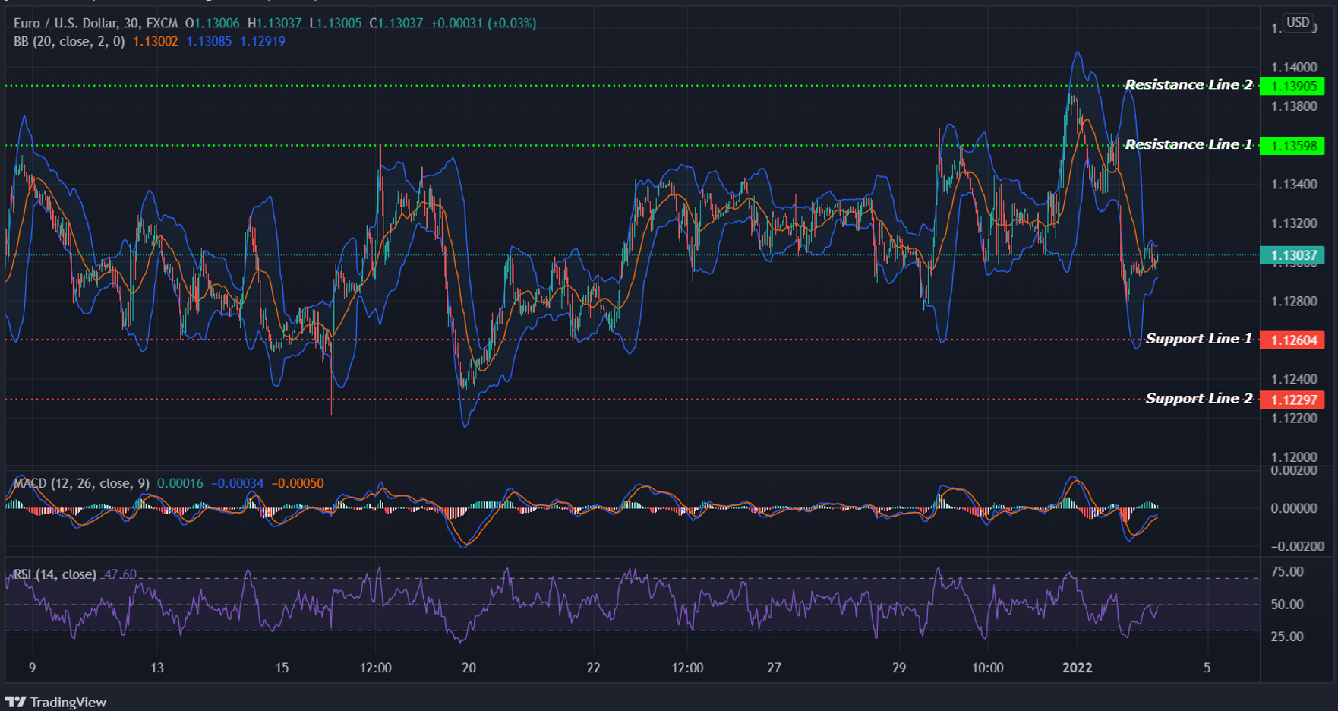Select the MACD settings parameters text
This screenshot has height=711, width=1338.
click(103, 482)
